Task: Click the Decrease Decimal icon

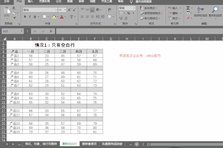Action: [126, 18]
